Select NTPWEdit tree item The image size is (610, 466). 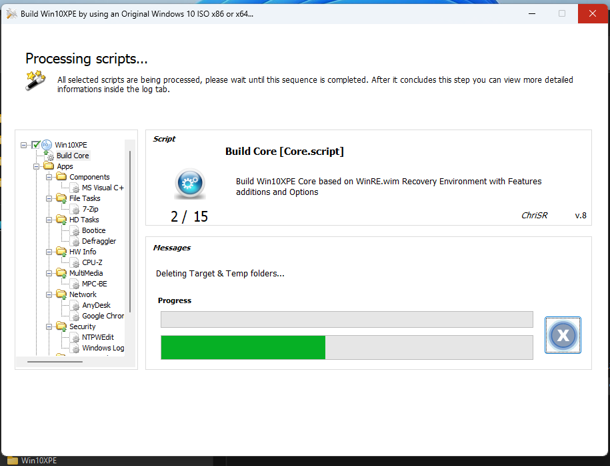click(98, 337)
